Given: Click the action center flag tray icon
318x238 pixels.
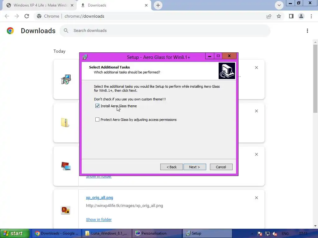Looking at the screenshot, I should point(260,234).
